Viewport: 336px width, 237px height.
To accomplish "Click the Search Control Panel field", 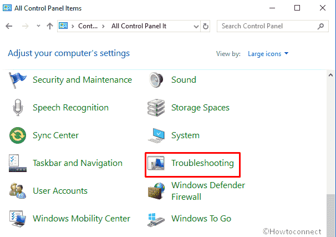I will [x=273, y=26].
